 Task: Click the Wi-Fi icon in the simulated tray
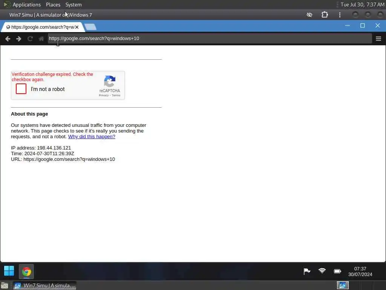322,271
